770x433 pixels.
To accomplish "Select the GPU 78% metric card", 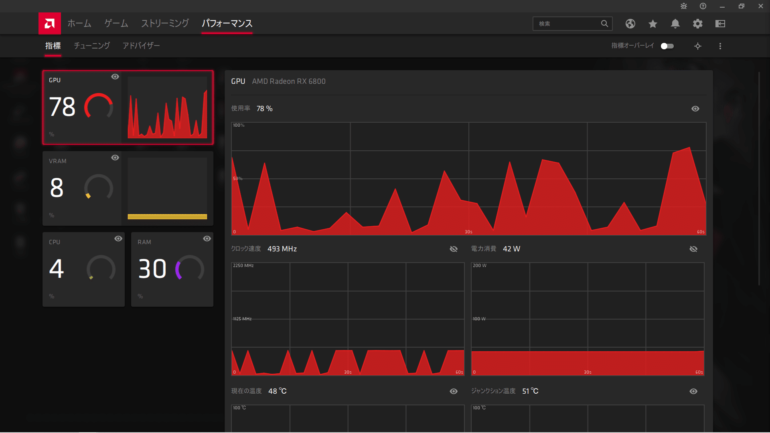I will coord(128,107).
